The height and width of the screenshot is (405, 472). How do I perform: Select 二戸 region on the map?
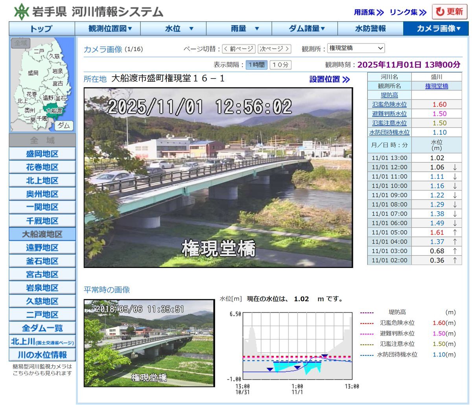coord(39,51)
